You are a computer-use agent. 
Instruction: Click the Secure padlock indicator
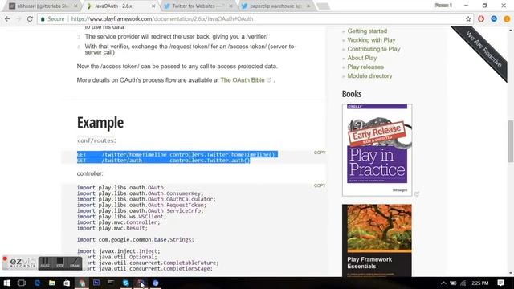pyautogui.click(x=52, y=19)
